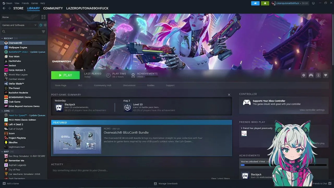Dismiss the Post-Game Summary panel
This screenshot has width=334, height=188.
229,95
